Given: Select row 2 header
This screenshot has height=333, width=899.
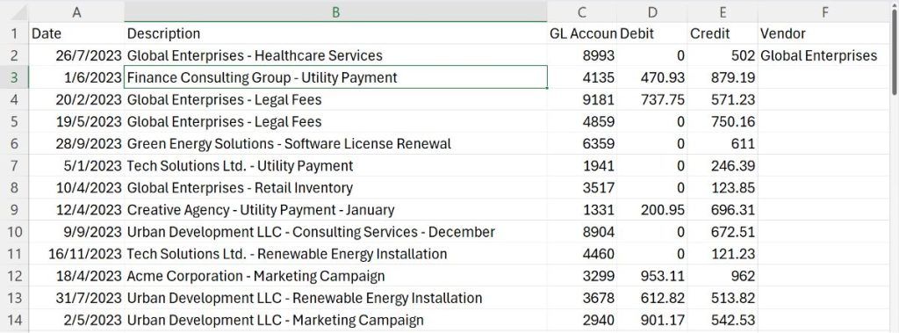Looking at the screenshot, I should point(14,55).
